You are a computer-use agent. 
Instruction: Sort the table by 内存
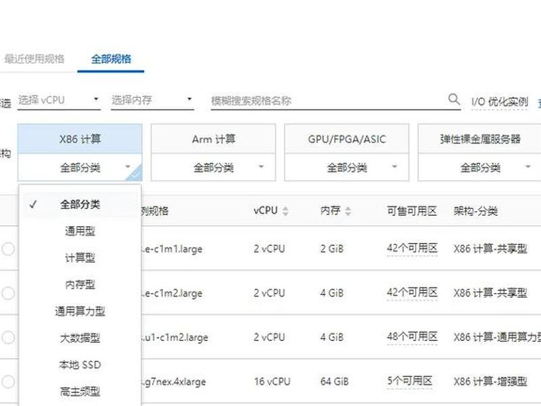click(x=348, y=211)
